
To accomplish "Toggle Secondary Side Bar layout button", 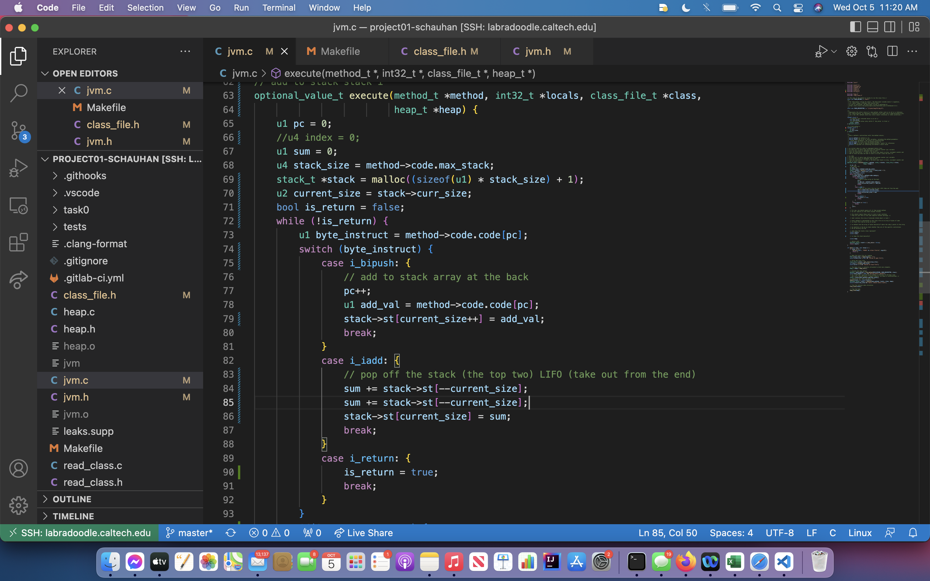I will 890,27.
